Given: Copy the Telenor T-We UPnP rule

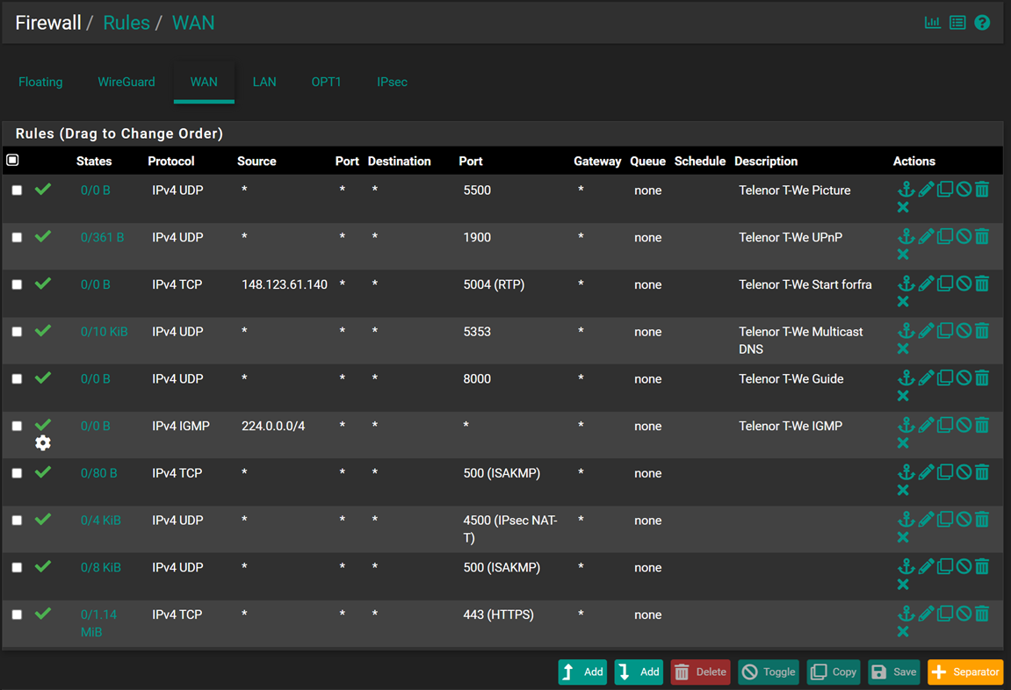Looking at the screenshot, I should click(945, 237).
